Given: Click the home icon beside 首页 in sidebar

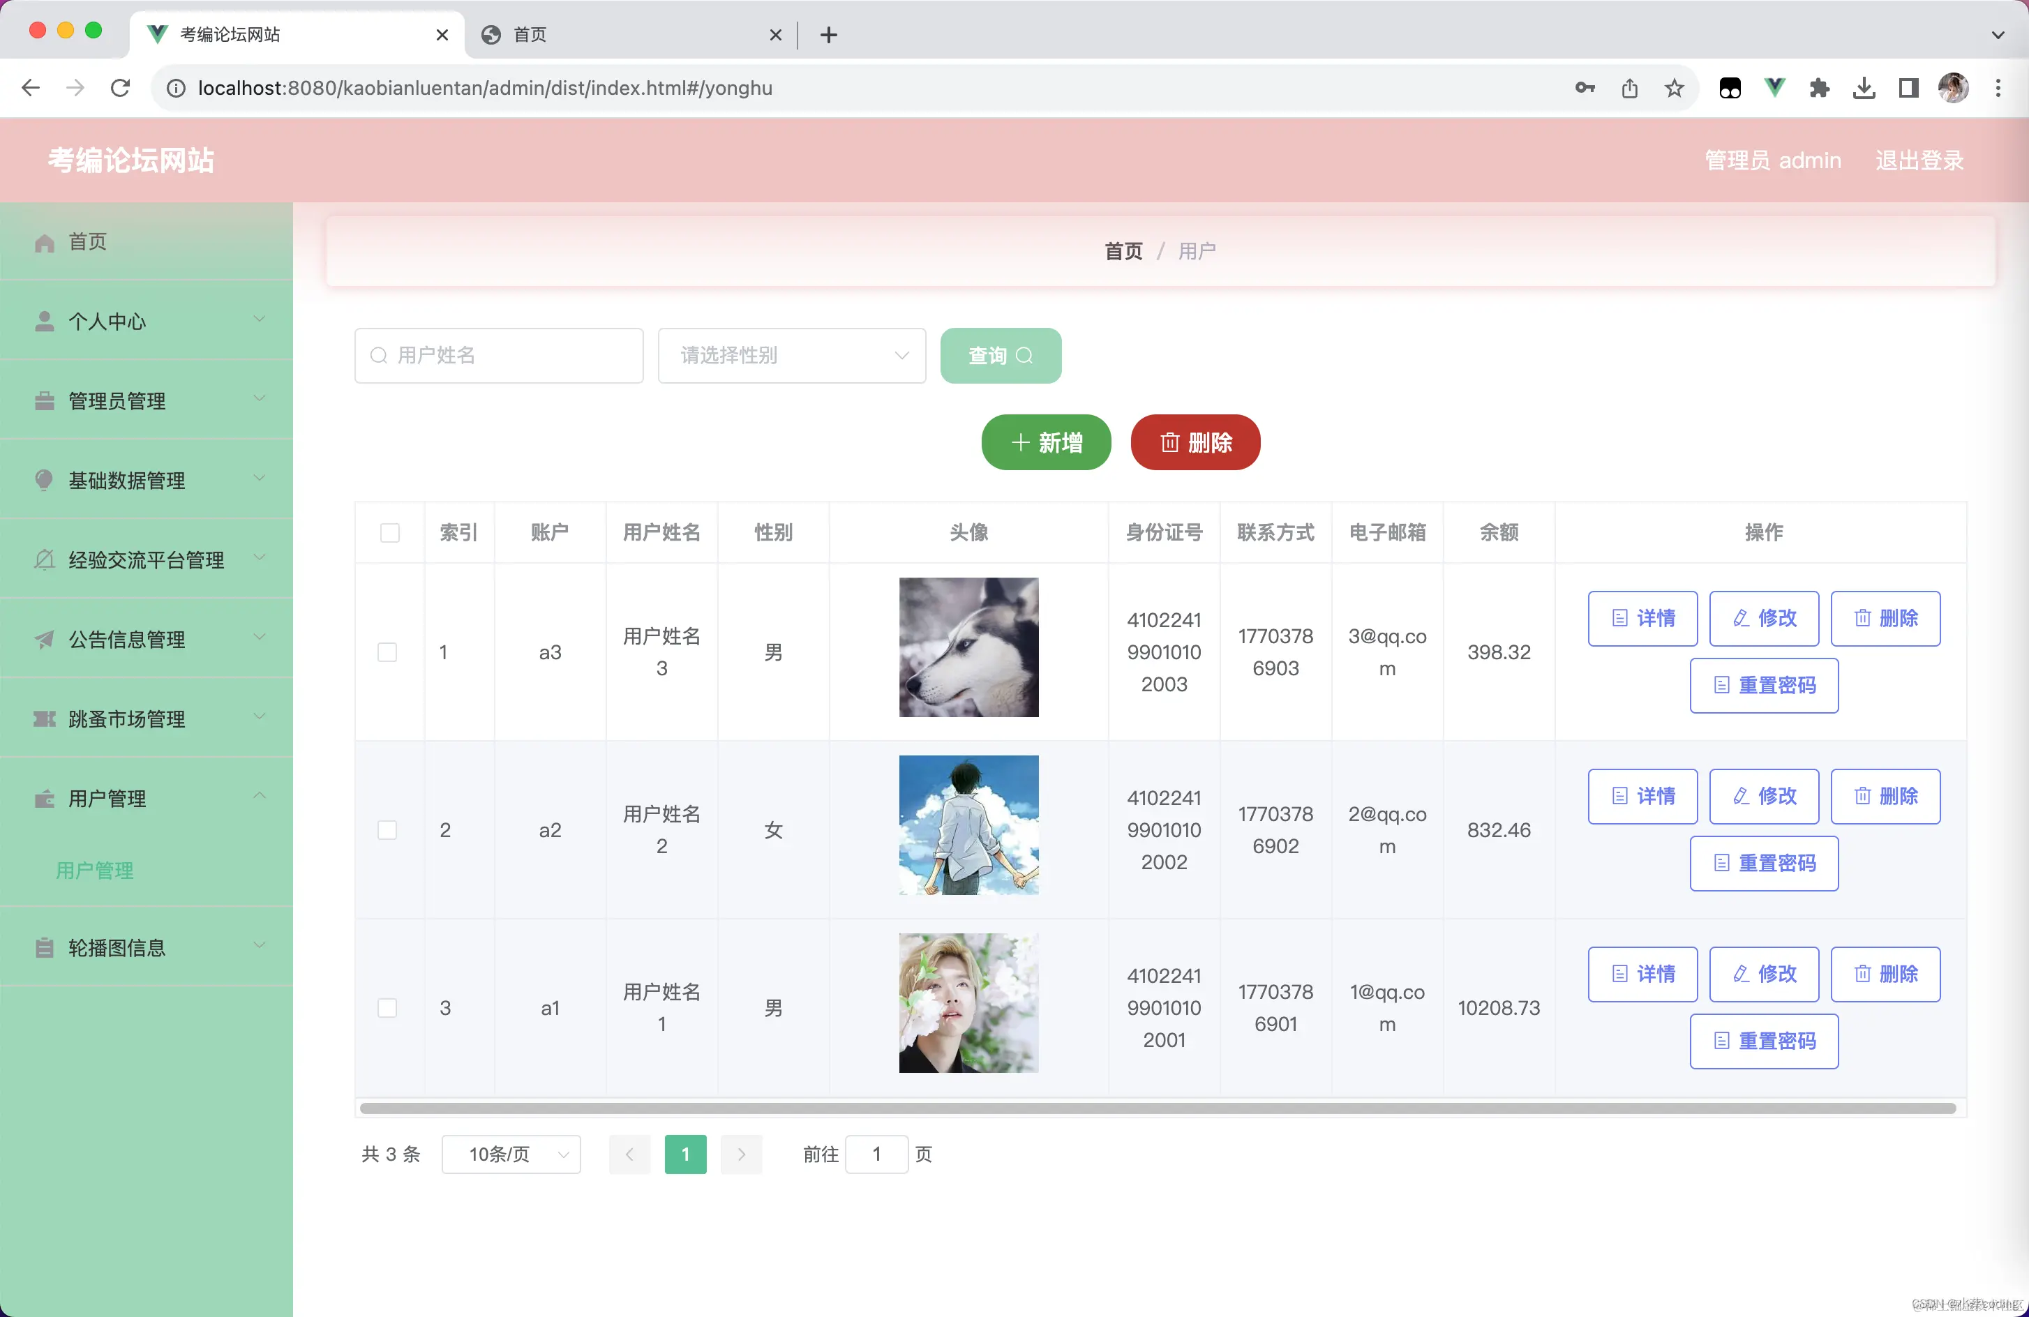Looking at the screenshot, I should point(45,243).
